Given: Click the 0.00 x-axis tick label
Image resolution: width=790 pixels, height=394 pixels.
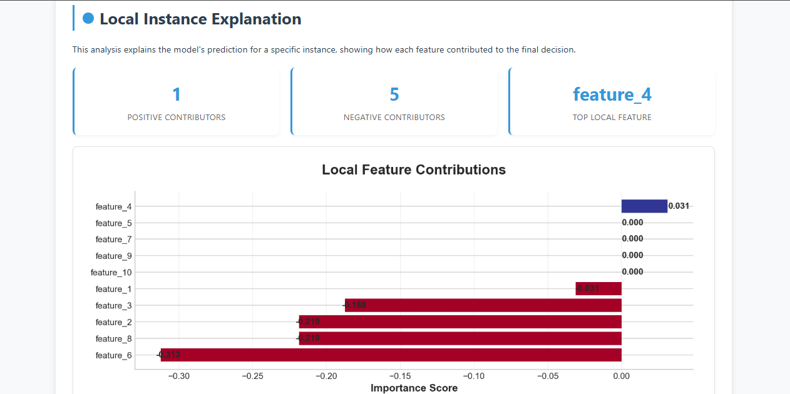Looking at the screenshot, I should [622, 376].
